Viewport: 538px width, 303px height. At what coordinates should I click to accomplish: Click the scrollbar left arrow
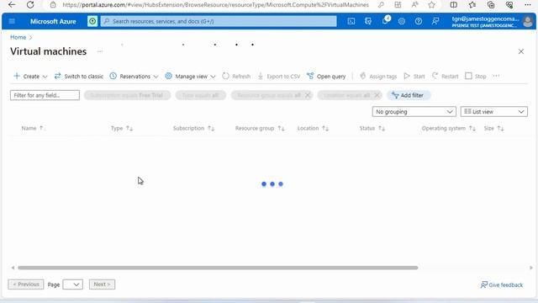[x=13, y=268]
